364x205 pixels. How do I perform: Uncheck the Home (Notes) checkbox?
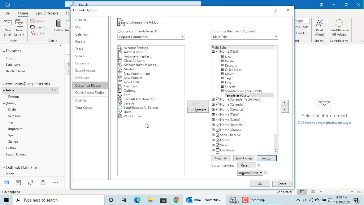218,120
